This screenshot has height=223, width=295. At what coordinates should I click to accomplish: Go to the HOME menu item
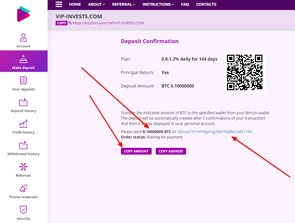pos(75,4)
